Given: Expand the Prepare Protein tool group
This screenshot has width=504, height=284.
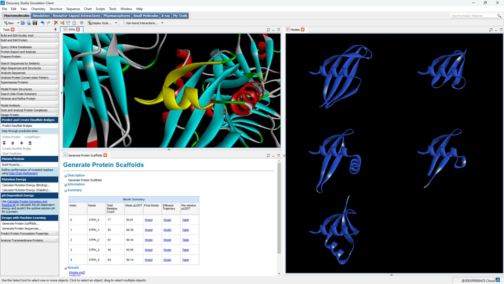Looking at the screenshot, I should click(x=29, y=57).
